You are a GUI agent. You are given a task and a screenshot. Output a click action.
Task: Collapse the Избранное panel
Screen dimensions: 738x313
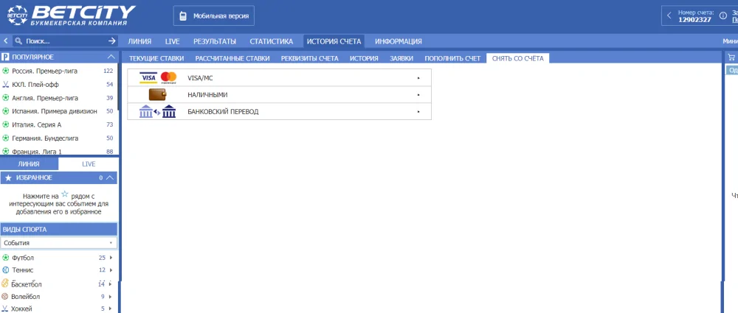pyautogui.click(x=110, y=177)
